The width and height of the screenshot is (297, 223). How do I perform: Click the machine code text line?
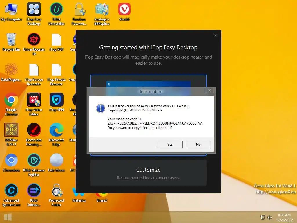[155, 123]
